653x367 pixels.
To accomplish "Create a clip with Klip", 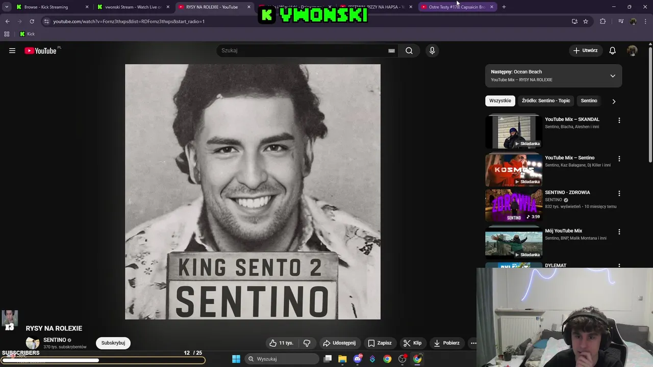I will pyautogui.click(x=412, y=343).
